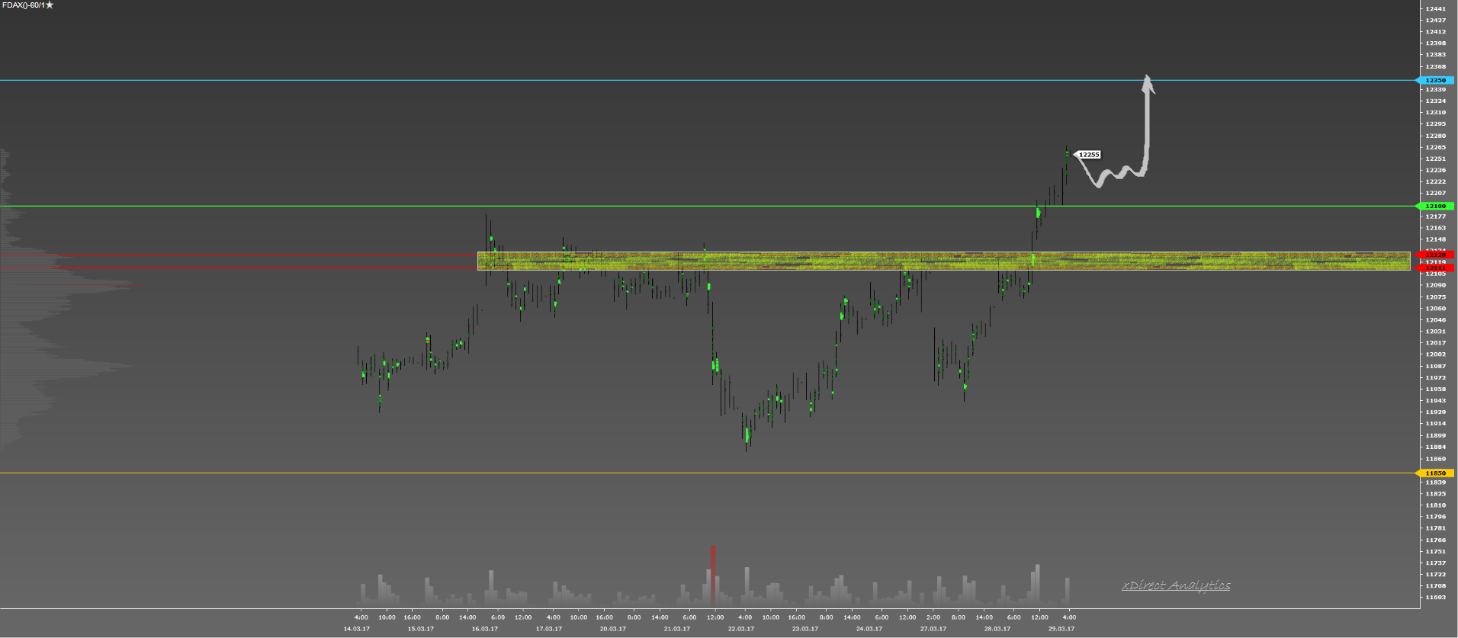Click the 12280 value on price scale
This screenshot has width=1458, height=638.
click(1435, 136)
